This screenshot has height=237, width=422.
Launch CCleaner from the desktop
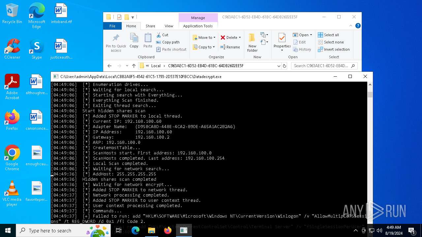[x=12, y=49]
